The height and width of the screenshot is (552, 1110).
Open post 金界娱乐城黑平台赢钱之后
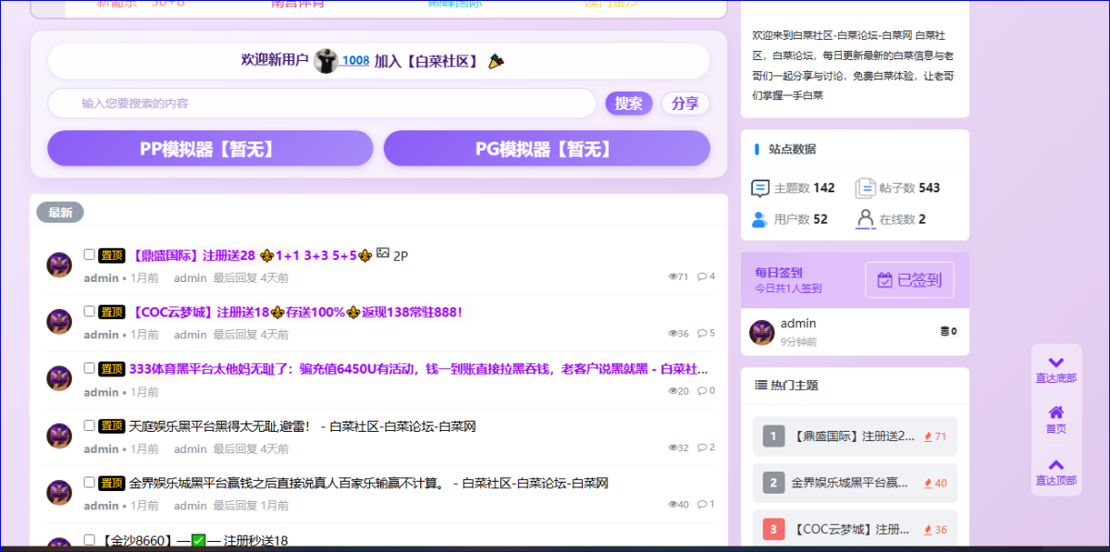368,484
